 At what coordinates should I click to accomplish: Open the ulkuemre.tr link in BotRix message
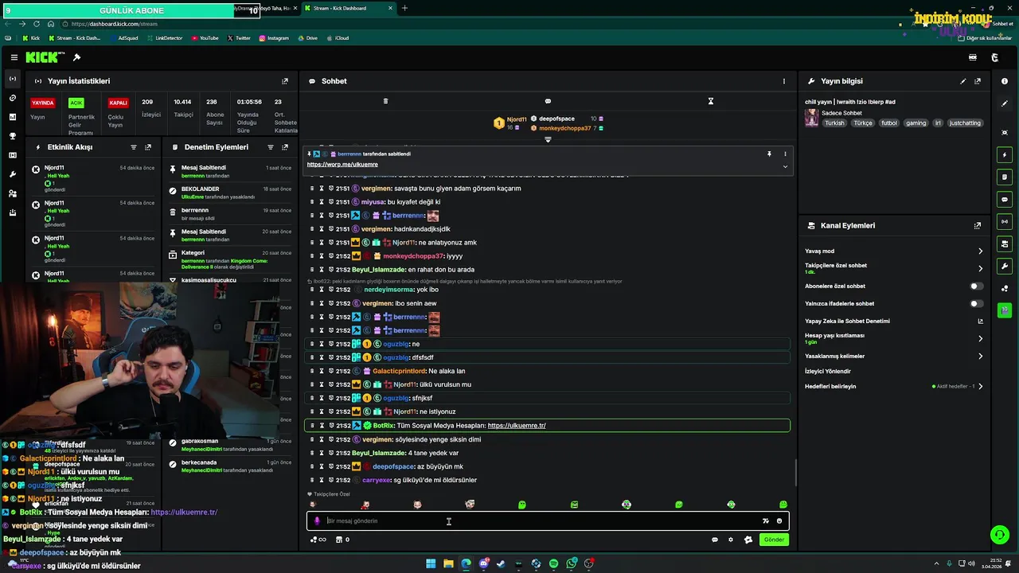517,426
